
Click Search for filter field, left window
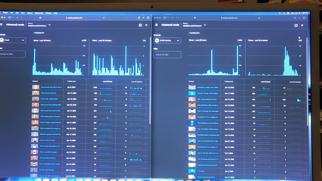click(13, 54)
